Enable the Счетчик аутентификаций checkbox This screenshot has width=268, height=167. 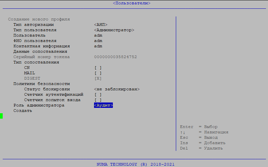click(98, 94)
